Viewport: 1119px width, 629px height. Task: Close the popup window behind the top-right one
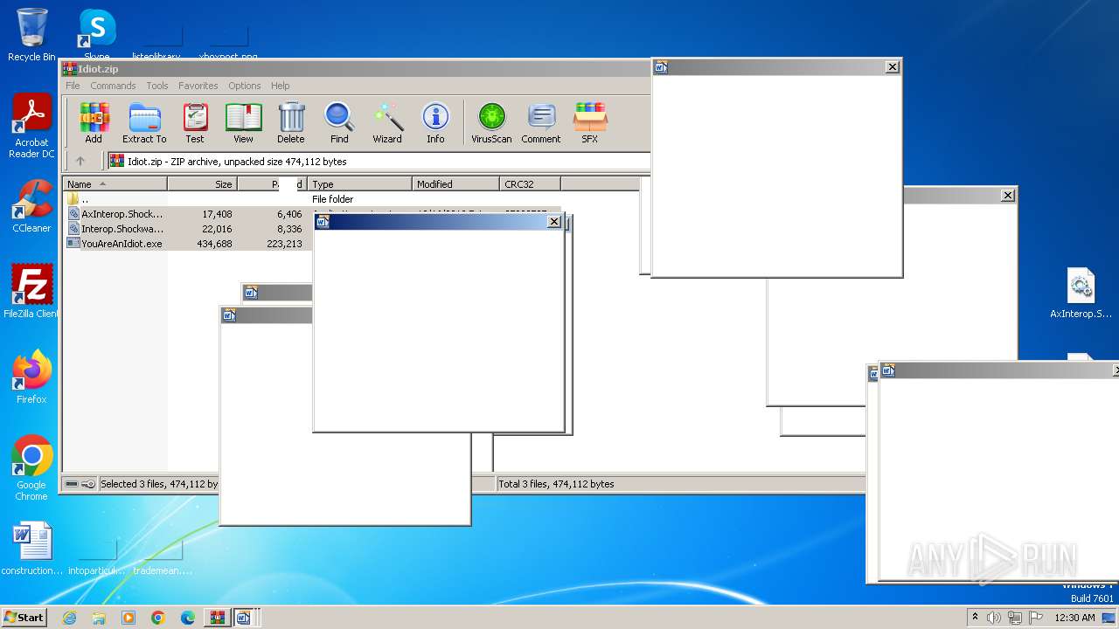pos(1007,196)
